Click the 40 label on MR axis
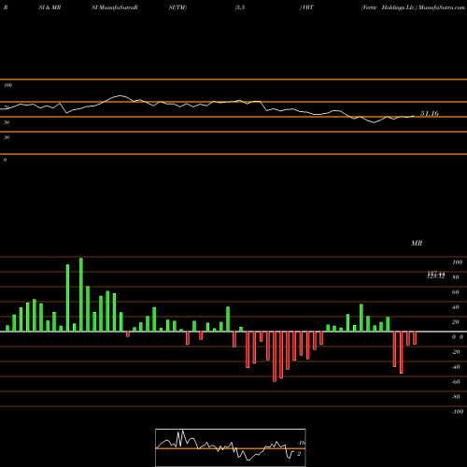The height and width of the screenshot is (467, 467). (456, 307)
